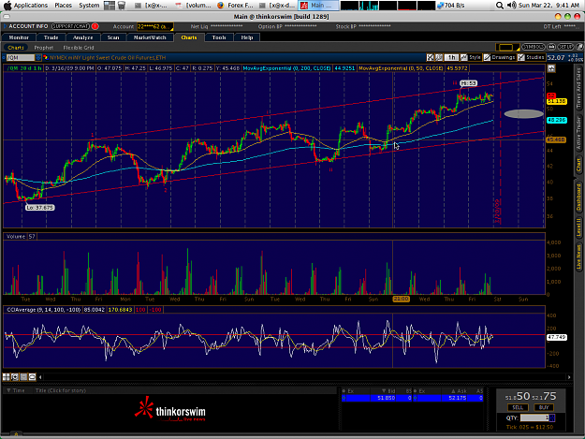Open the Drawings menu
The height and width of the screenshot is (439, 585).
(x=500, y=57)
